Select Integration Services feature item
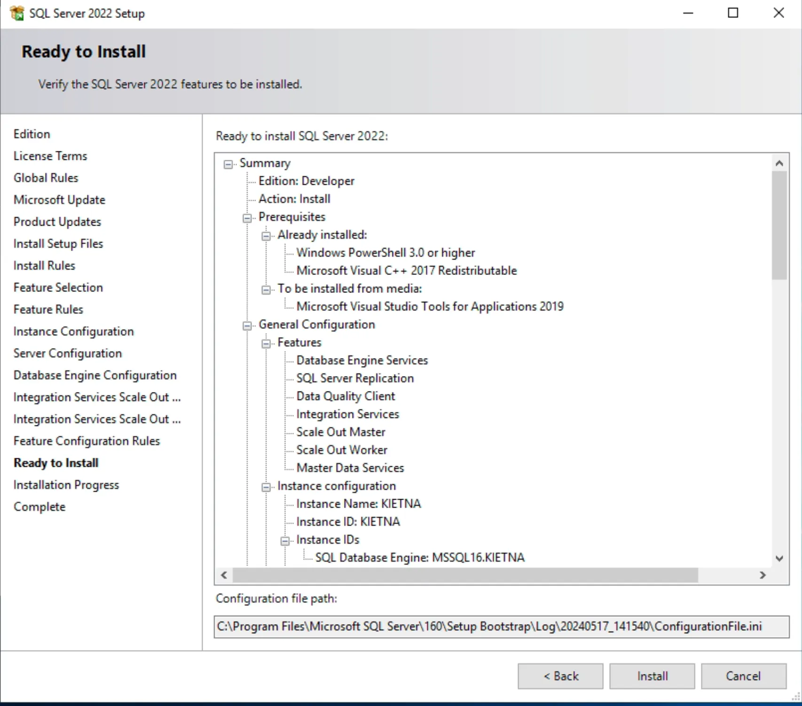The width and height of the screenshot is (802, 706). pyautogui.click(x=347, y=414)
